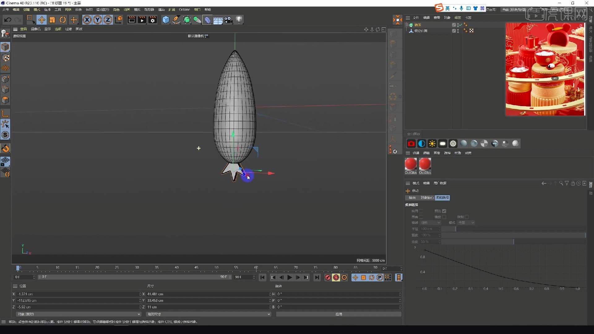Open Render Settings clapperboard gear icon
Image resolution: width=594 pixels, height=334 pixels.
pos(153,20)
